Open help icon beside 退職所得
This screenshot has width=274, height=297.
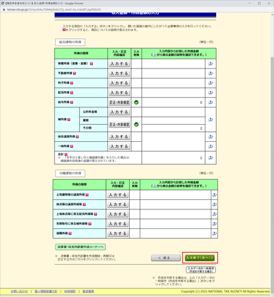(x=70, y=234)
